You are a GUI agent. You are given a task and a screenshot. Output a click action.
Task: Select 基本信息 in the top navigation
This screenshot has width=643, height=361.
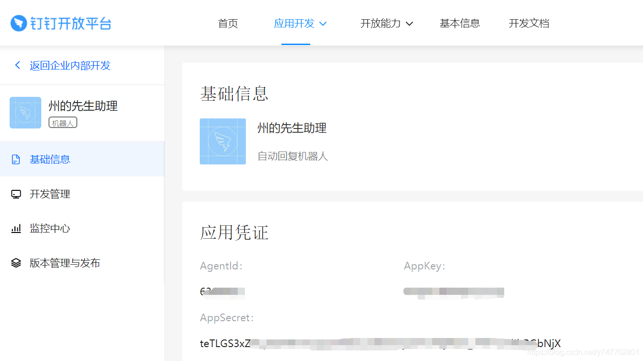coord(460,23)
